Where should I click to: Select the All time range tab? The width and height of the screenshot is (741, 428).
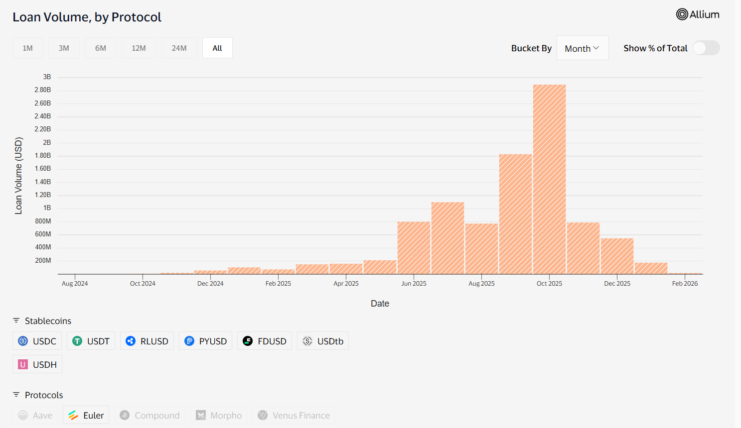click(x=217, y=48)
